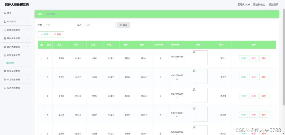This screenshot has height=135, width=285.
Task: Click the chart icon for 医护信息管理
Action: point(5,38)
